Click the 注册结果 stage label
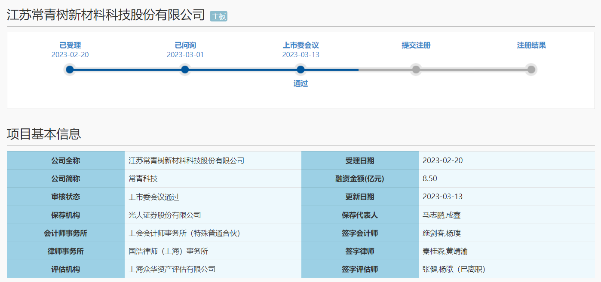601x282 pixels. [531, 45]
